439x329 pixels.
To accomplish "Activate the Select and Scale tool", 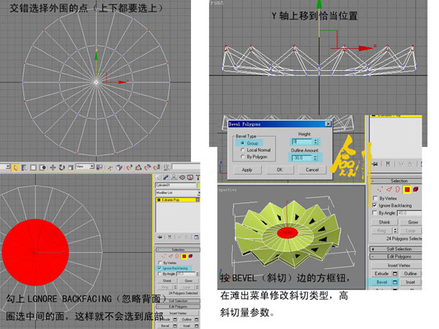I will (70, 167).
